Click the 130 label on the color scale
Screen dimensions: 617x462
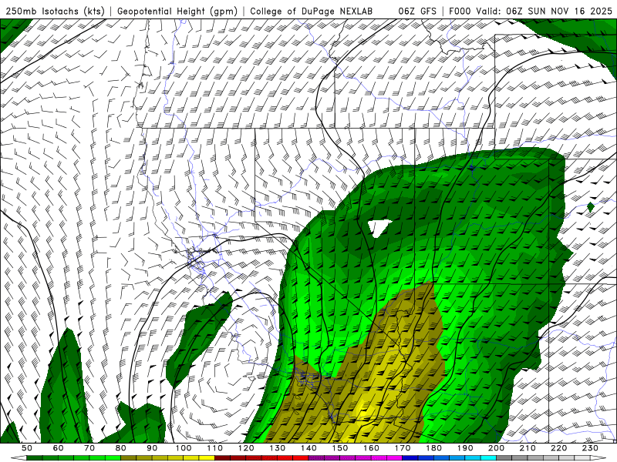tap(278, 448)
